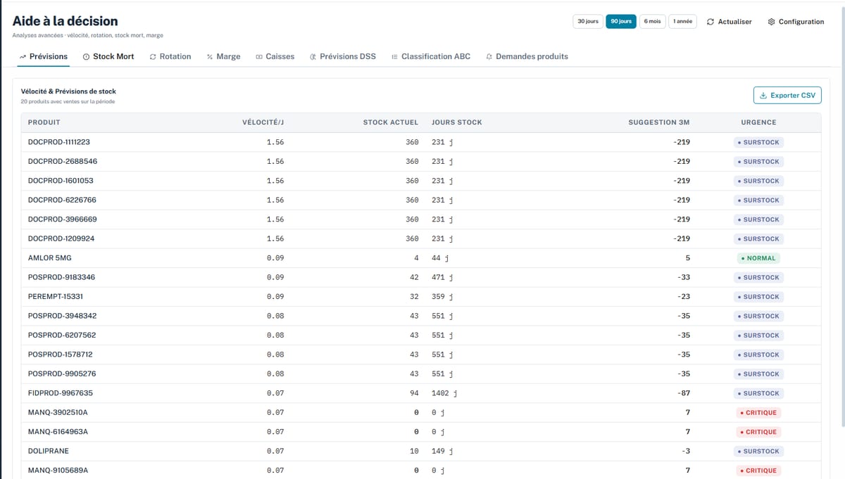The height and width of the screenshot is (479, 845).
Task: Click the list icon of Classification ABC
Action: [x=394, y=56]
